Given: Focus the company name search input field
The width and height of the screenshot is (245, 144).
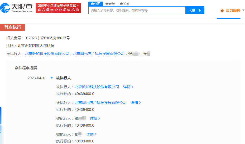Looking at the screenshot, I should click(137, 10).
